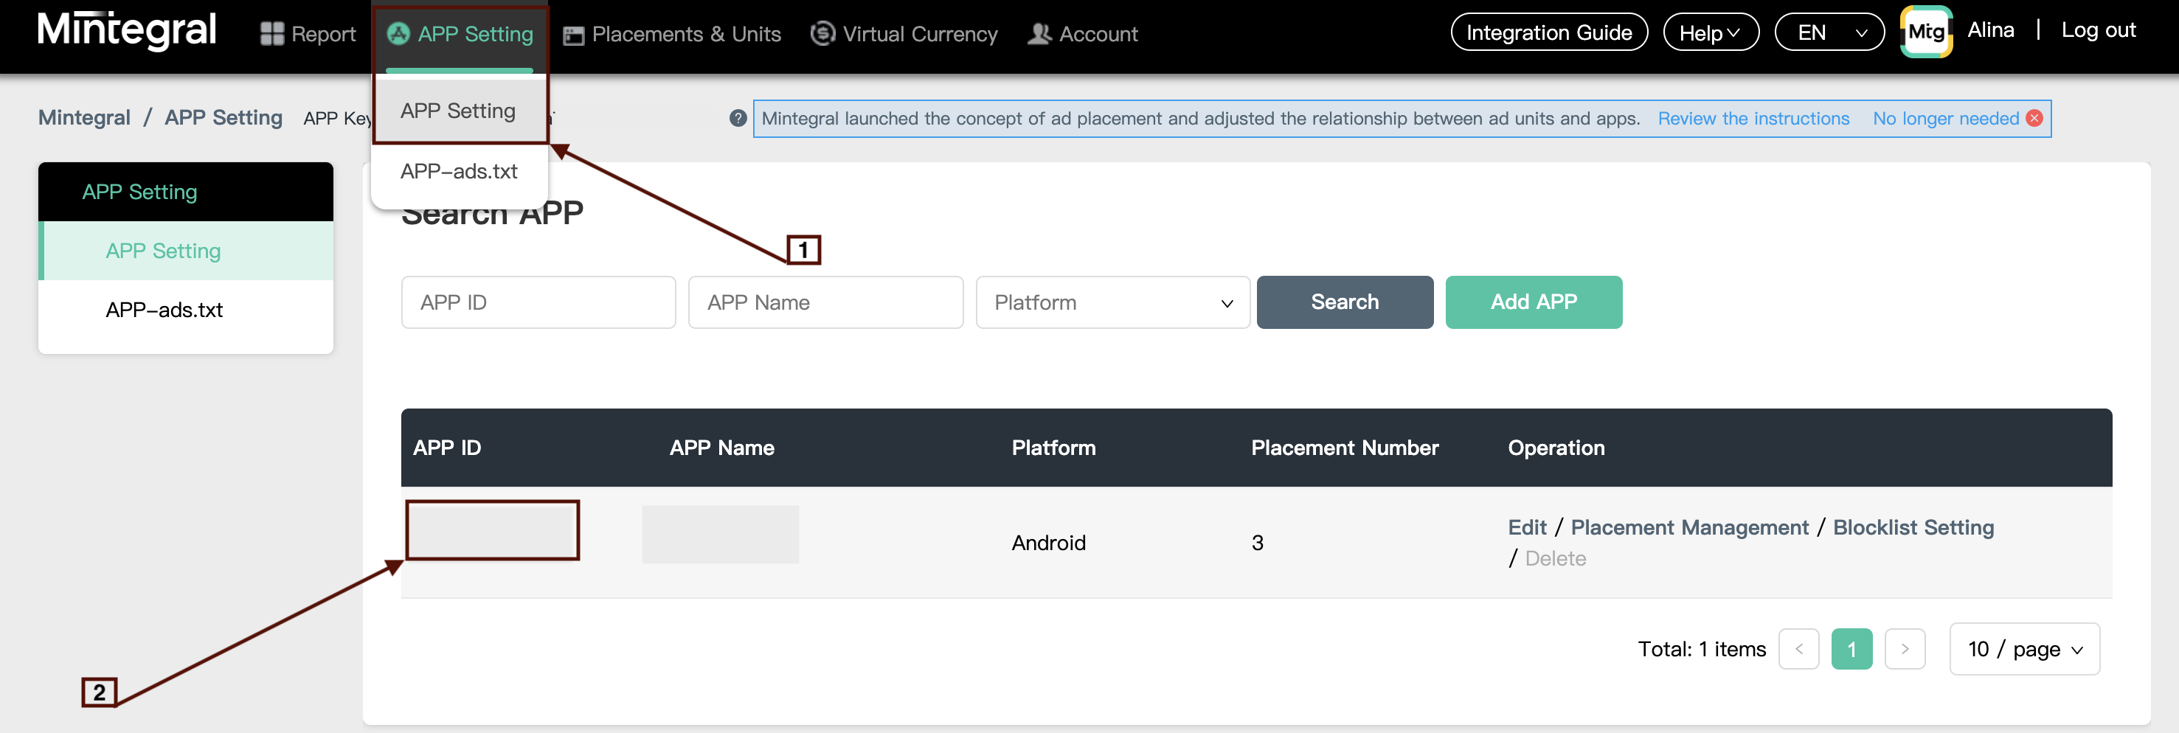Expand the Help dropdown
Image resolution: width=2179 pixels, height=733 pixels.
click(x=1710, y=33)
